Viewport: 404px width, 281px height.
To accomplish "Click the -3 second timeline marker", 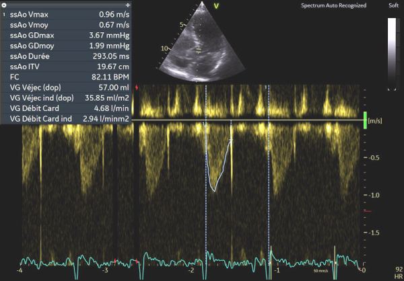I will click(105, 270).
